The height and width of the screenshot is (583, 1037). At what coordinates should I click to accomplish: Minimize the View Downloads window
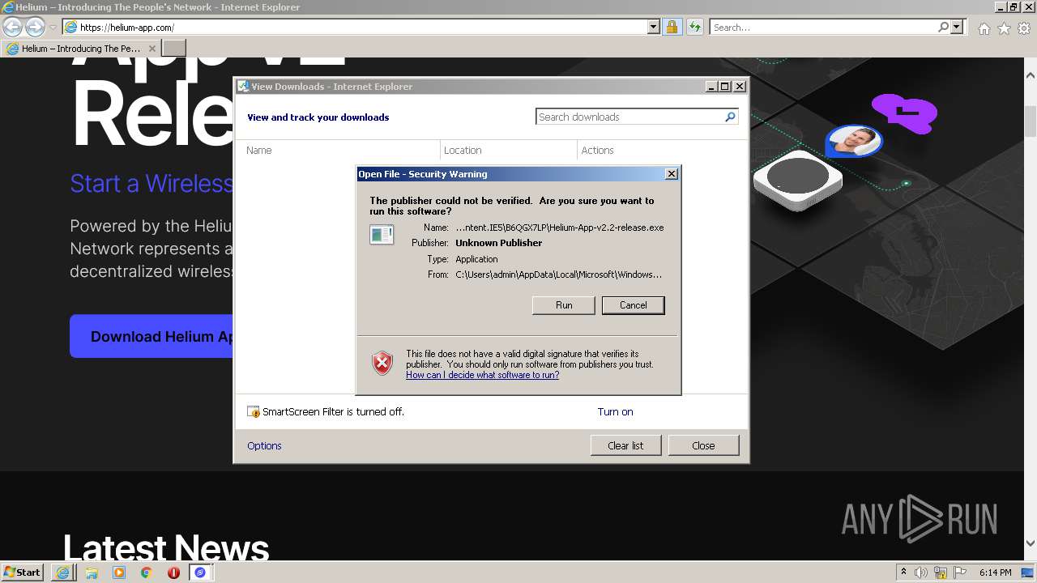[711, 87]
